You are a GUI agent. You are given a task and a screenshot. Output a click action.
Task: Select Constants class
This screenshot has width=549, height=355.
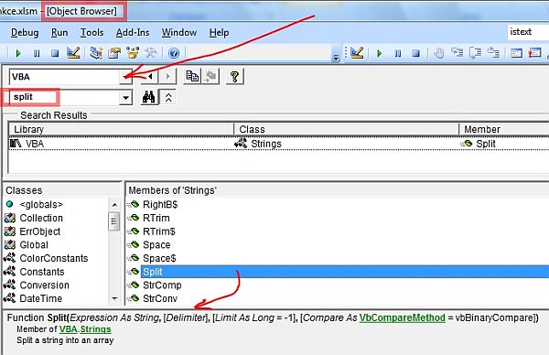point(42,272)
